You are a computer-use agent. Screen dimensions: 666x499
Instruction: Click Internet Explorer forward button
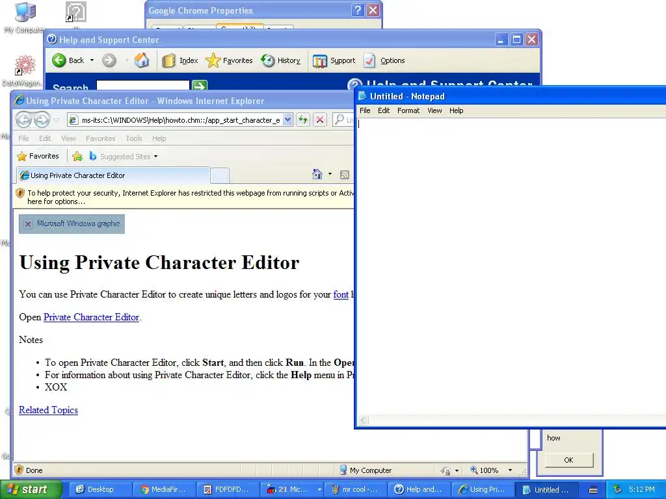point(42,120)
